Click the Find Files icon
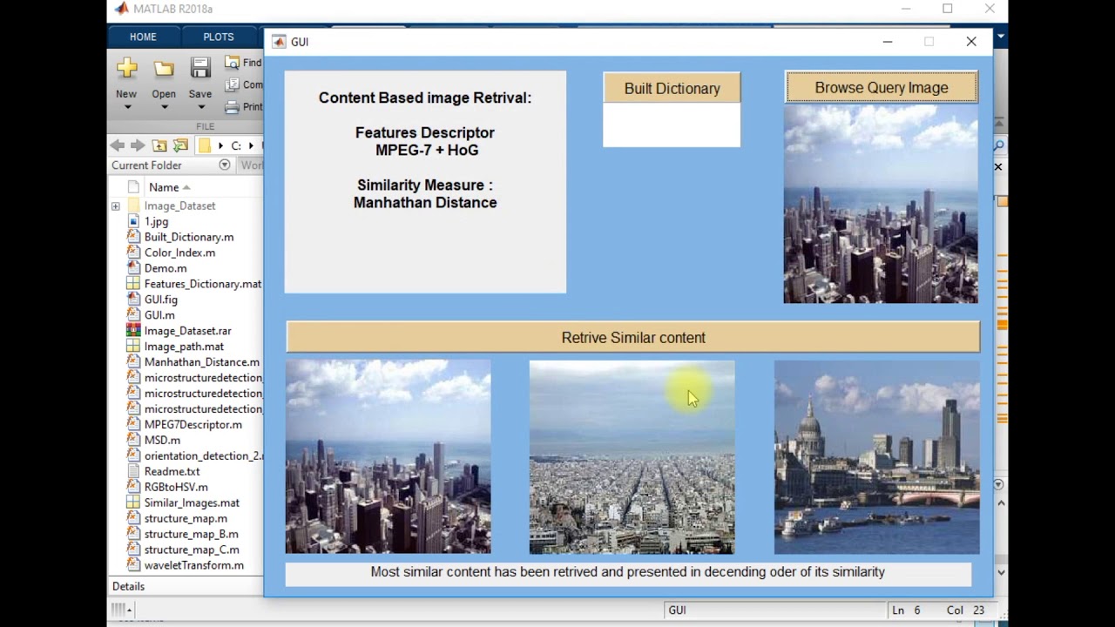1115x627 pixels. 232,63
